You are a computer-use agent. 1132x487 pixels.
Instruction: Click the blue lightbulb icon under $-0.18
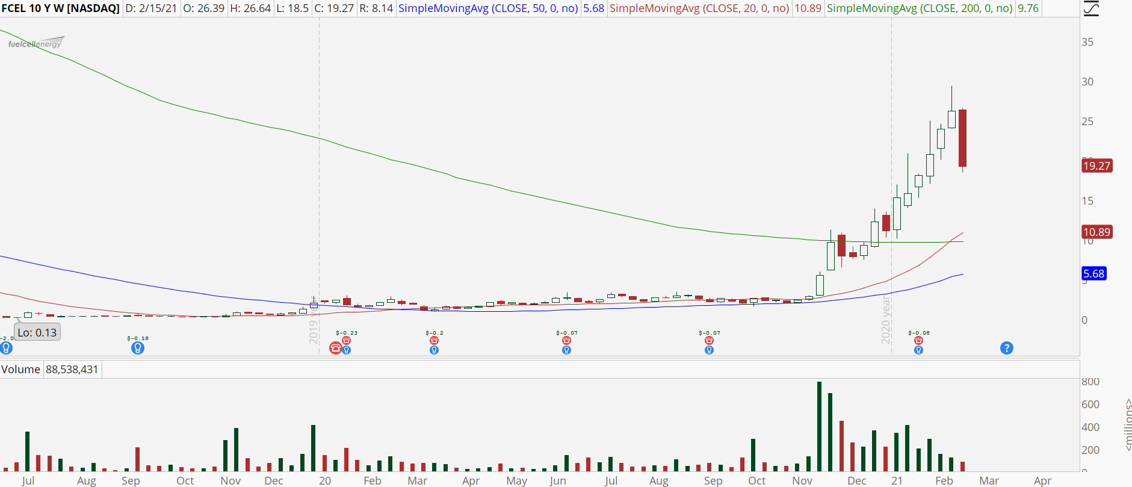pos(138,348)
